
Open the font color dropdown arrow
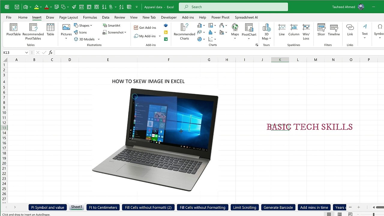[x=51, y=7]
